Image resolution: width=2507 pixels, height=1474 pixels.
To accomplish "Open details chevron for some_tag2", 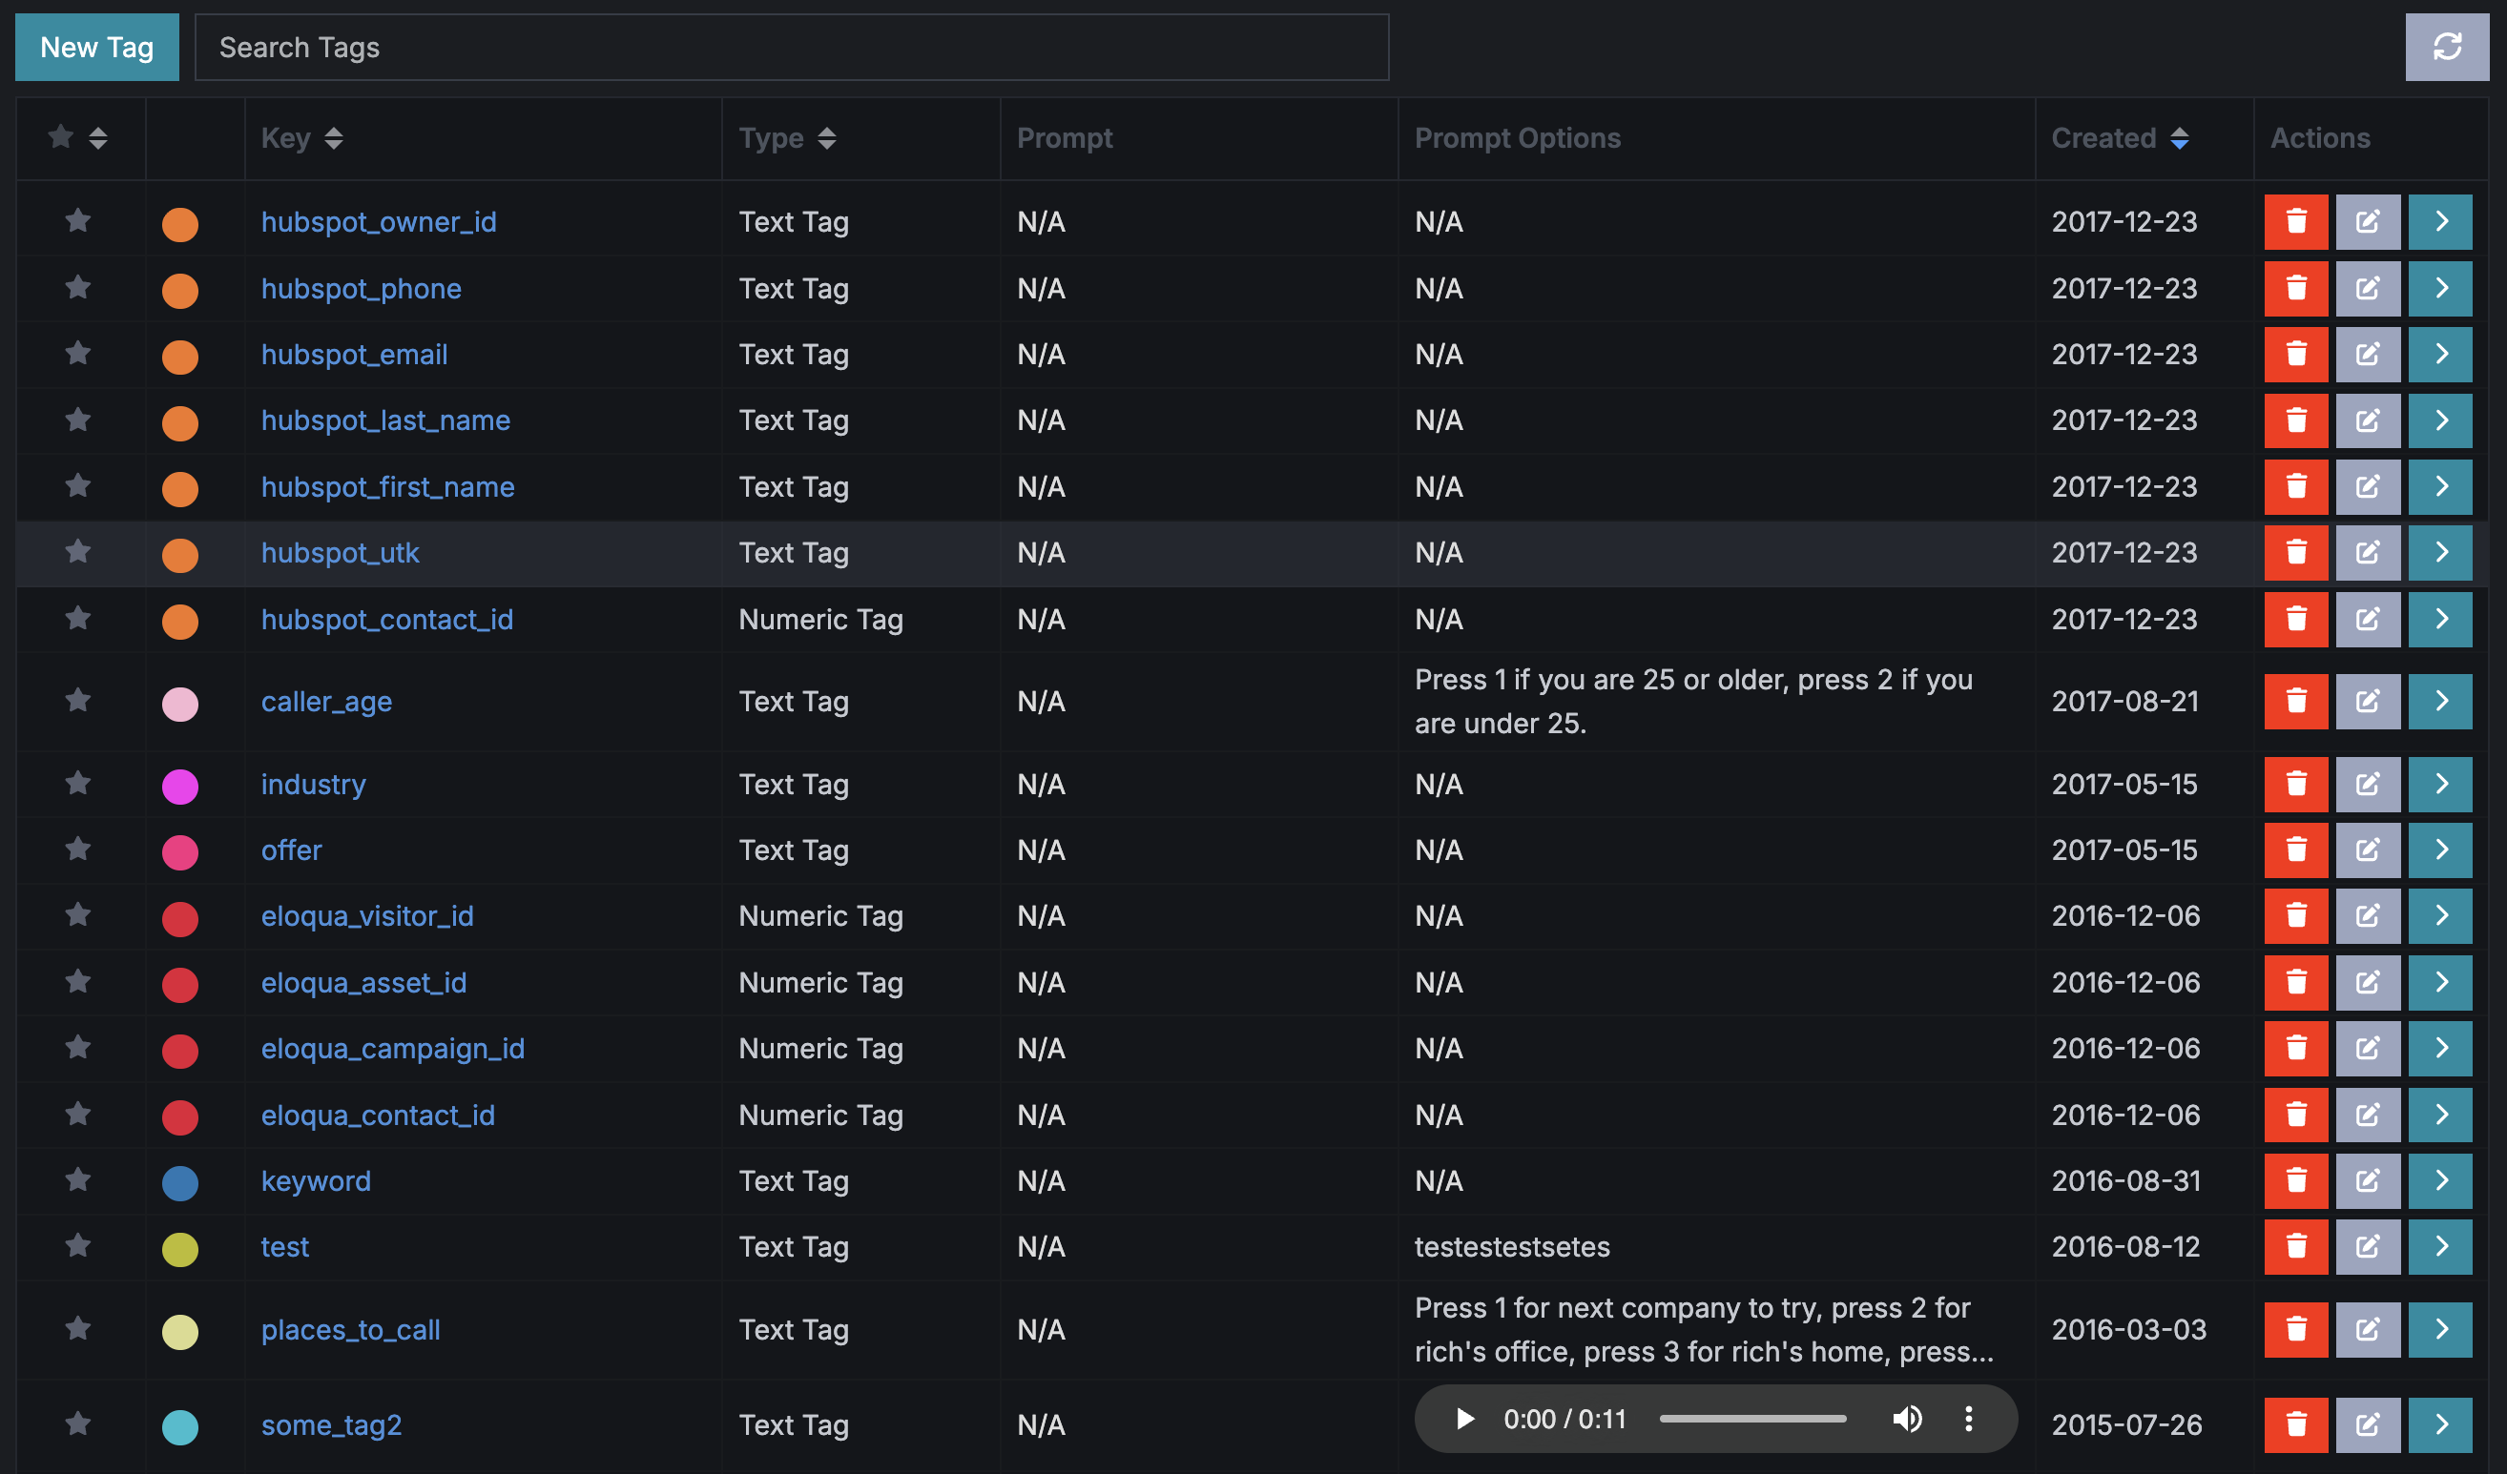I will 2440,1424.
